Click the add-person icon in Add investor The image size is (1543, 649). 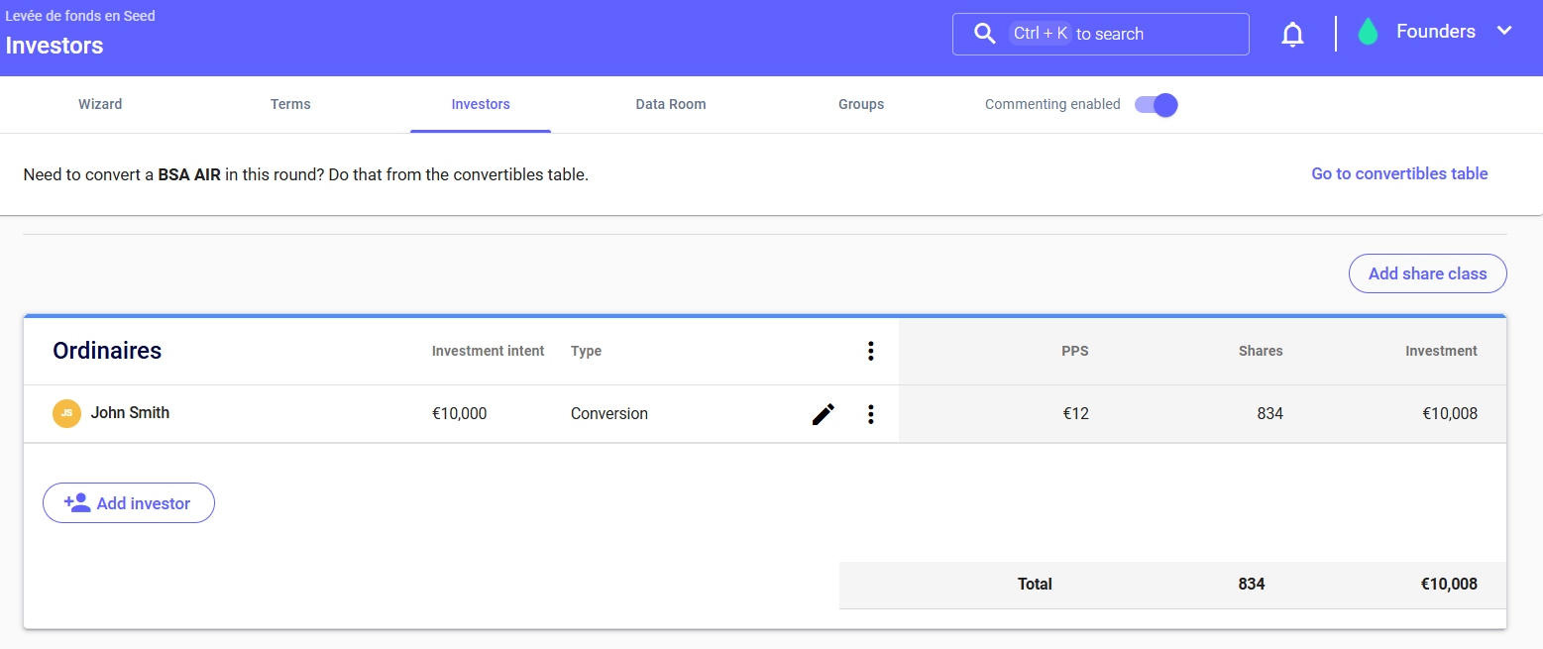[76, 502]
